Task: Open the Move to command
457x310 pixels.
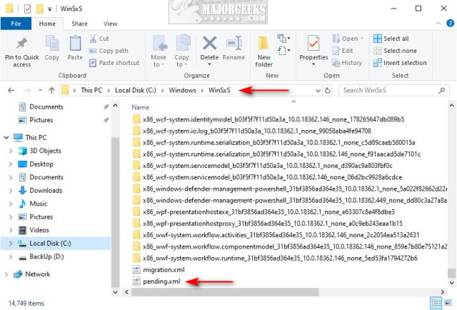Action: 159,51
